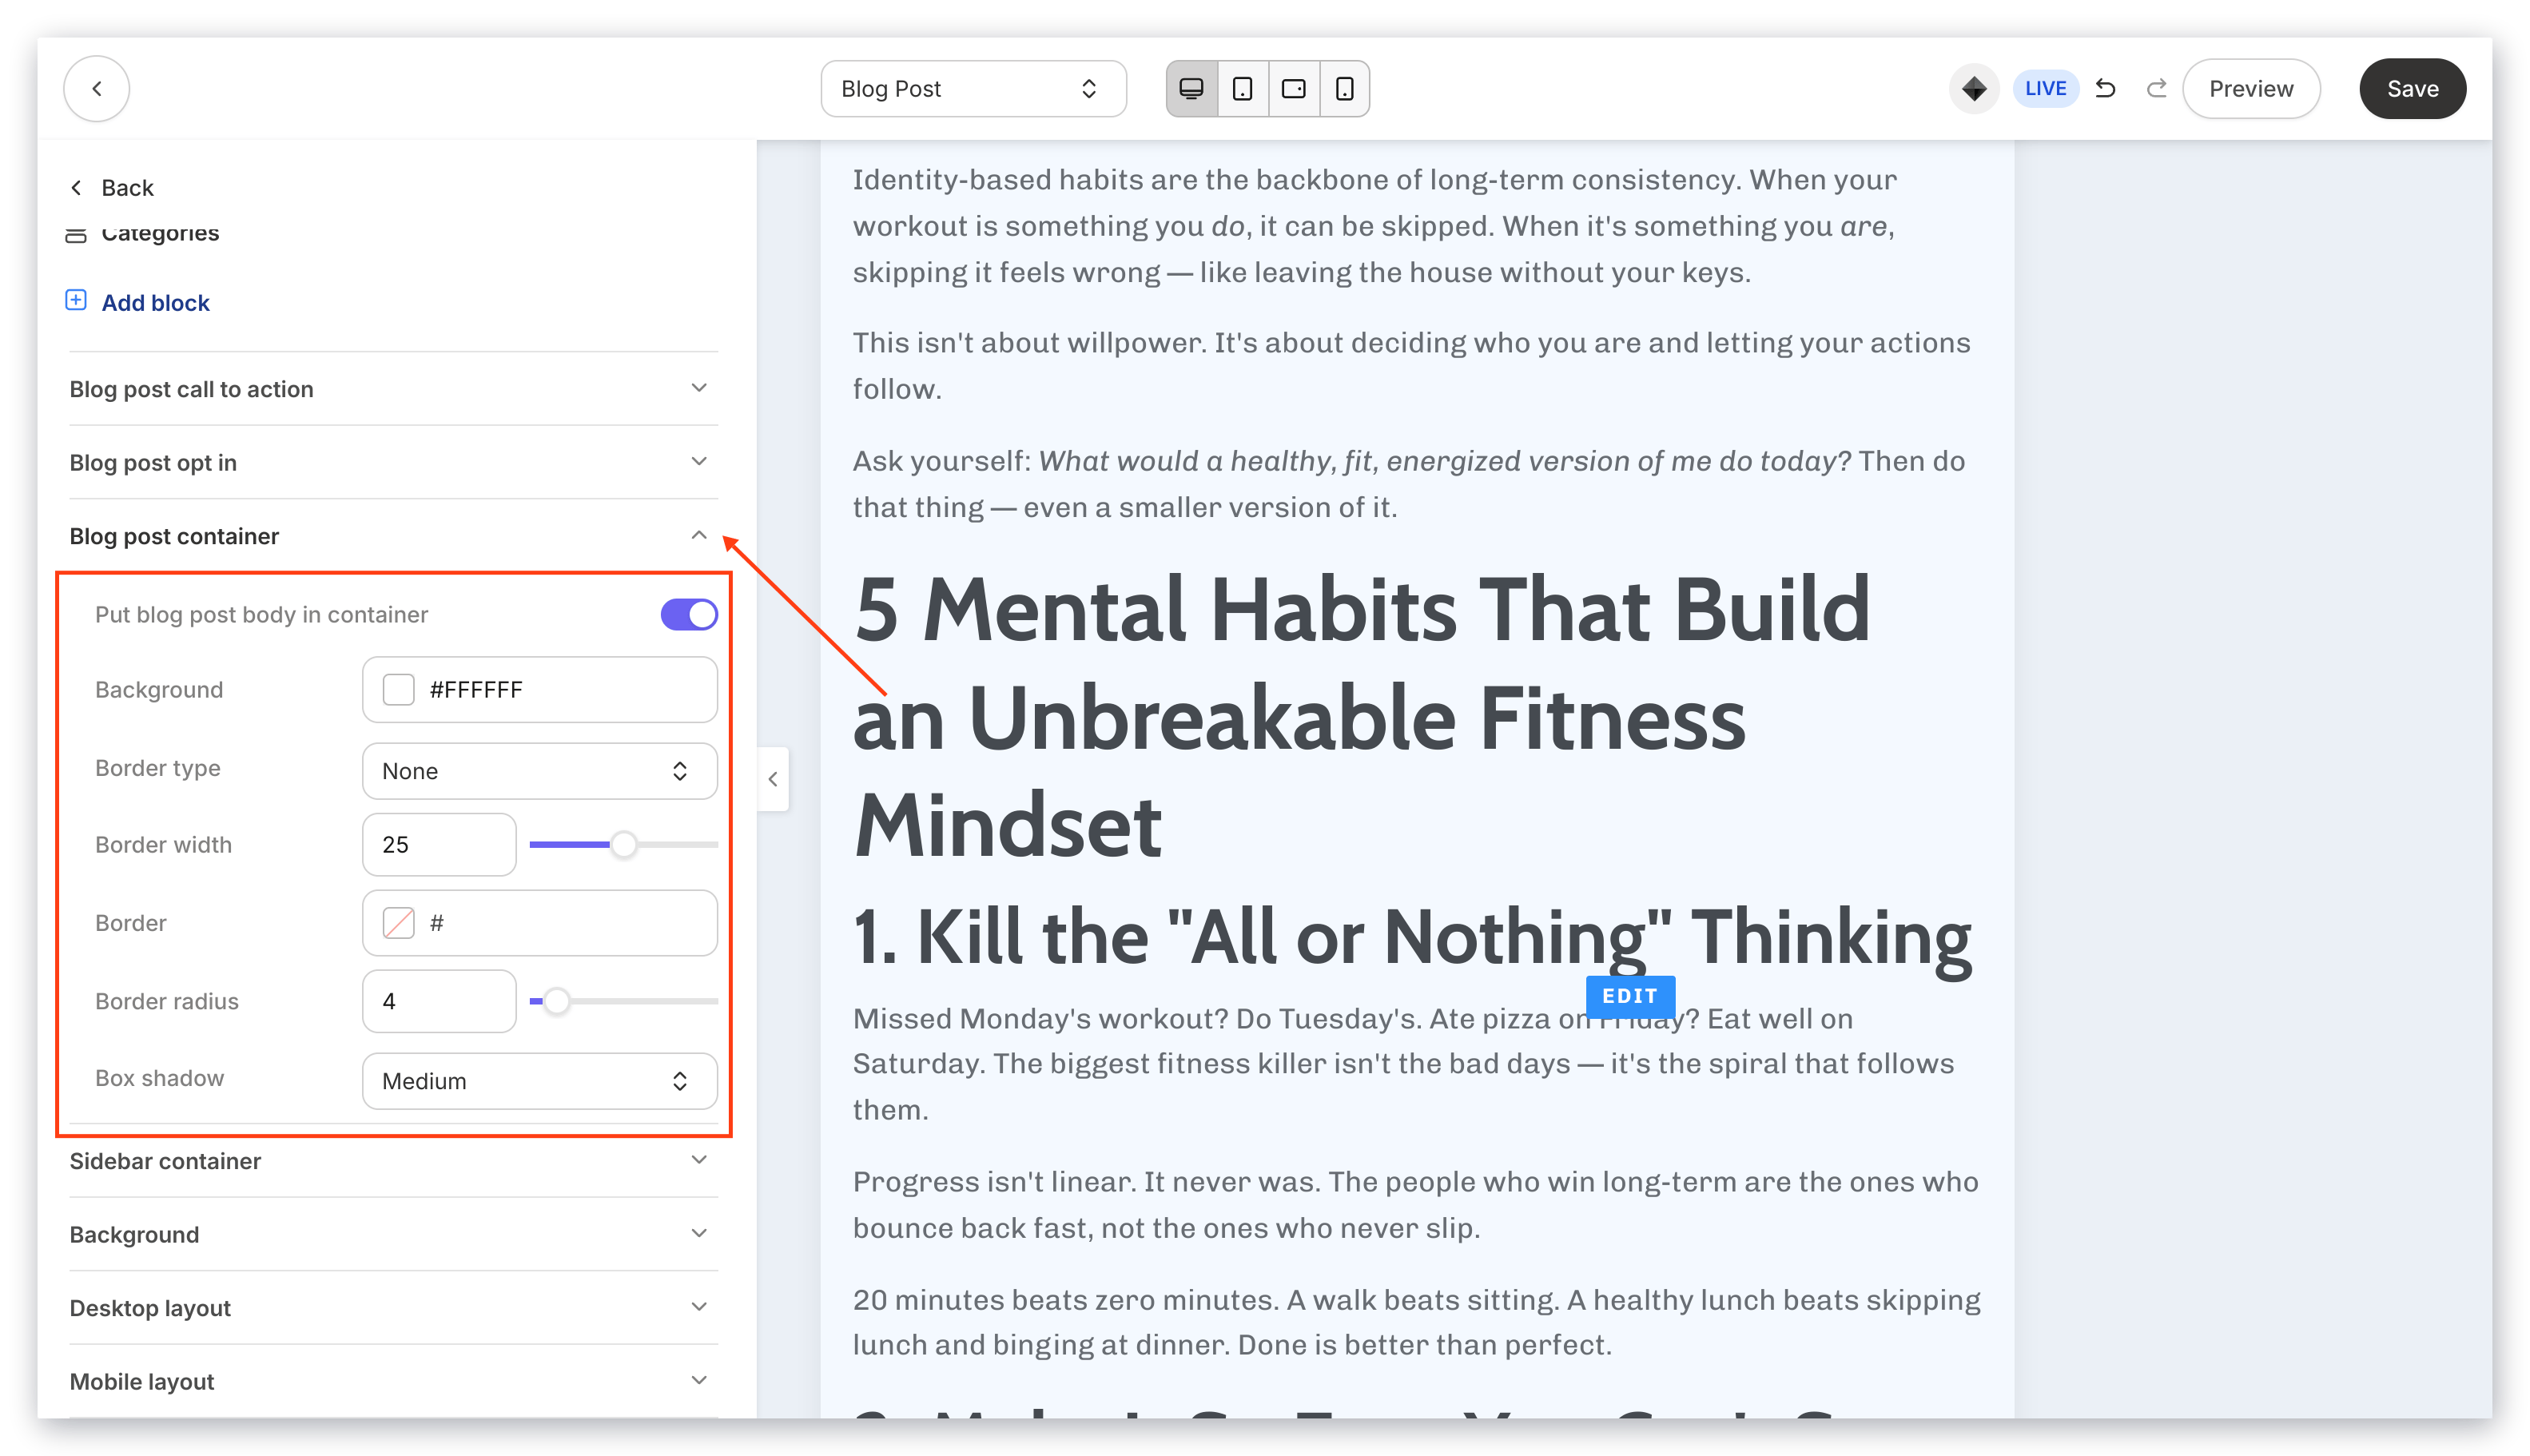This screenshot has height=1456, width=2530.
Task: Click the undo arrow icon
Action: 2105,89
